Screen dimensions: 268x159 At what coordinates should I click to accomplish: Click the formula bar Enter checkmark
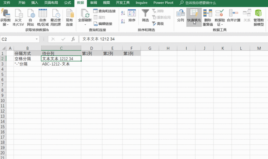pos(63,39)
